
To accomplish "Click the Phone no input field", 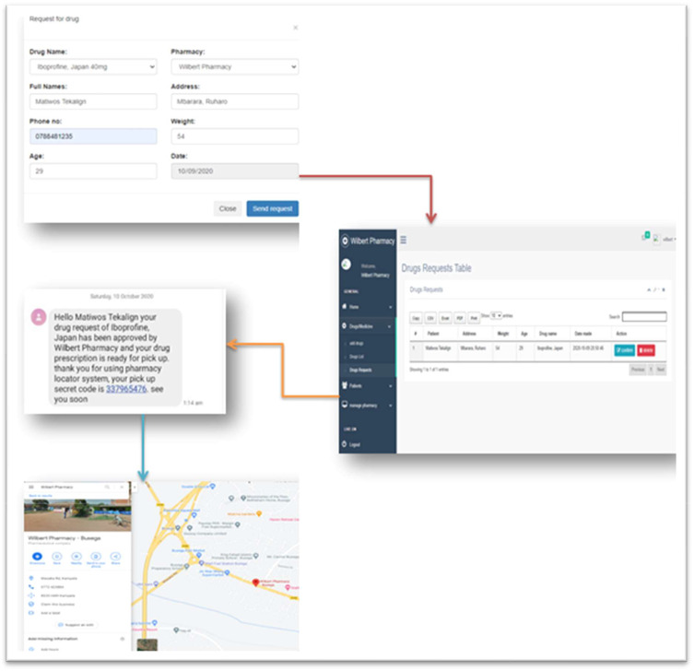I will tap(93, 136).
